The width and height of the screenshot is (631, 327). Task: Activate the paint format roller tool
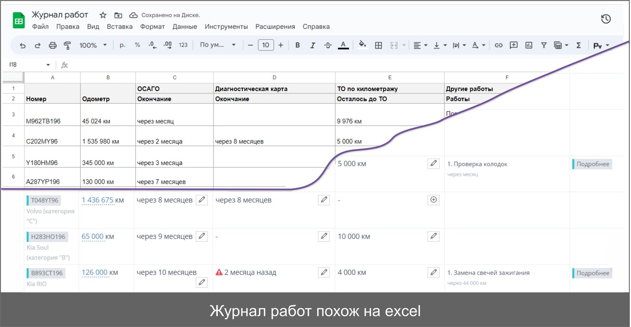pyautogui.click(x=67, y=45)
